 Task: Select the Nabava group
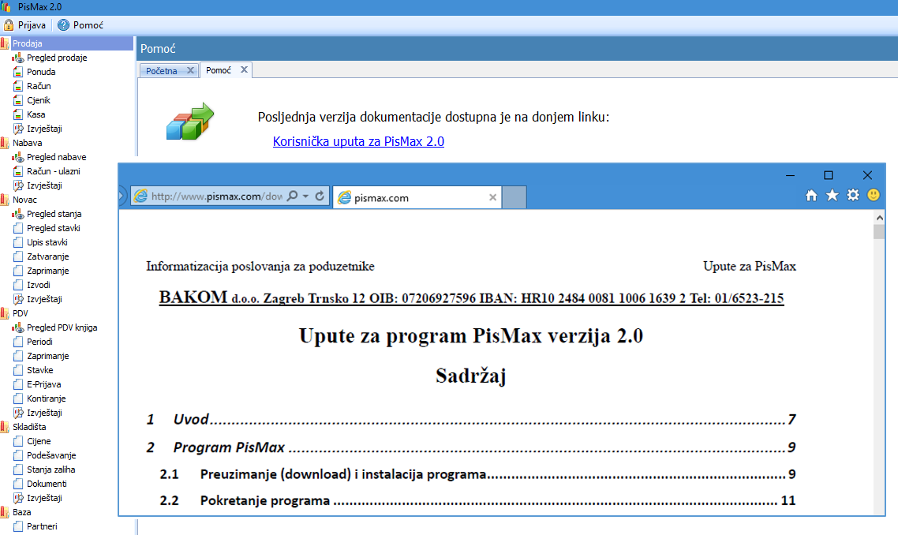pyautogui.click(x=27, y=143)
